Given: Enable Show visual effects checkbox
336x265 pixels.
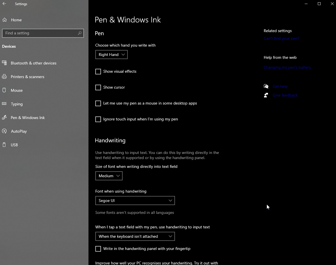Looking at the screenshot, I should [98, 72].
